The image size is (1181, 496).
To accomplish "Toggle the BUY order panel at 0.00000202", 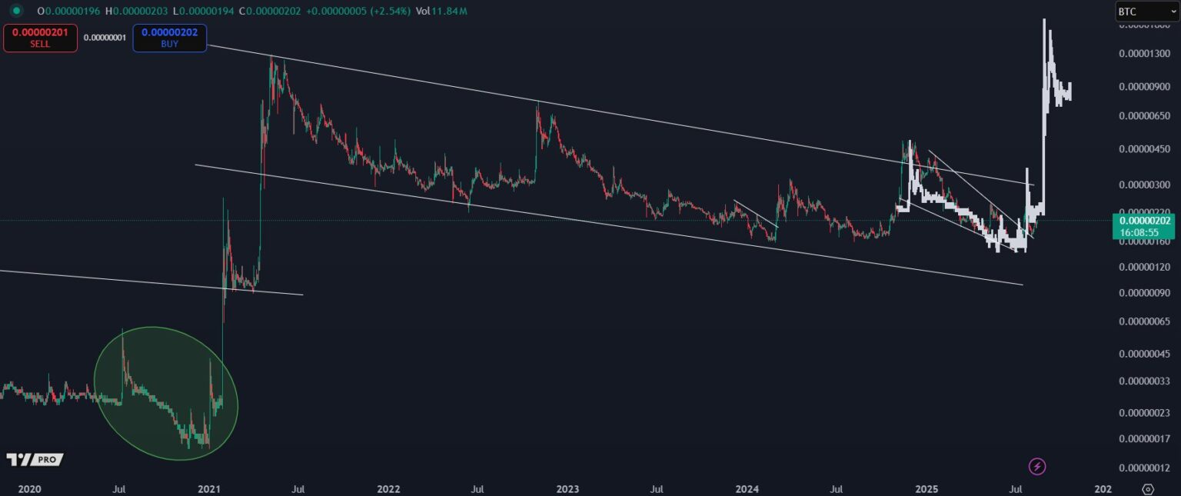I will 169,37.
